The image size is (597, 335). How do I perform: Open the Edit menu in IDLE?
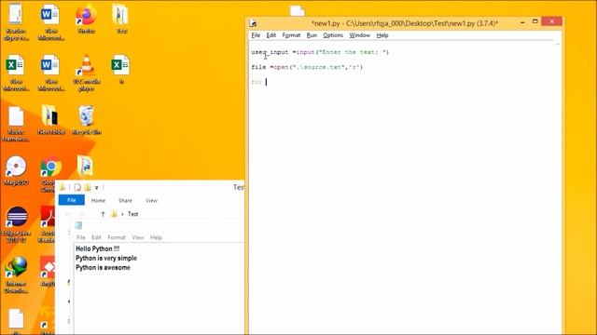(x=271, y=35)
